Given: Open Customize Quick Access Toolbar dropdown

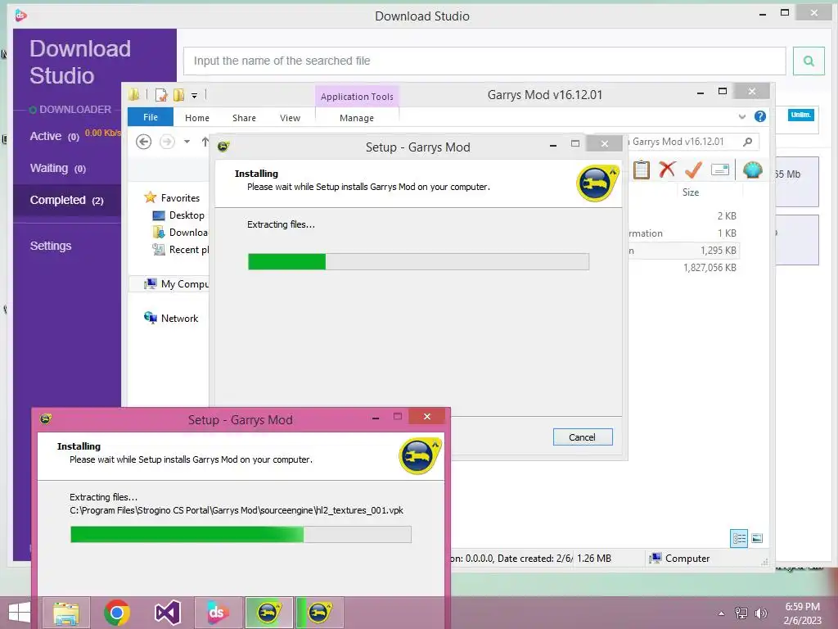Looking at the screenshot, I should click(194, 96).
